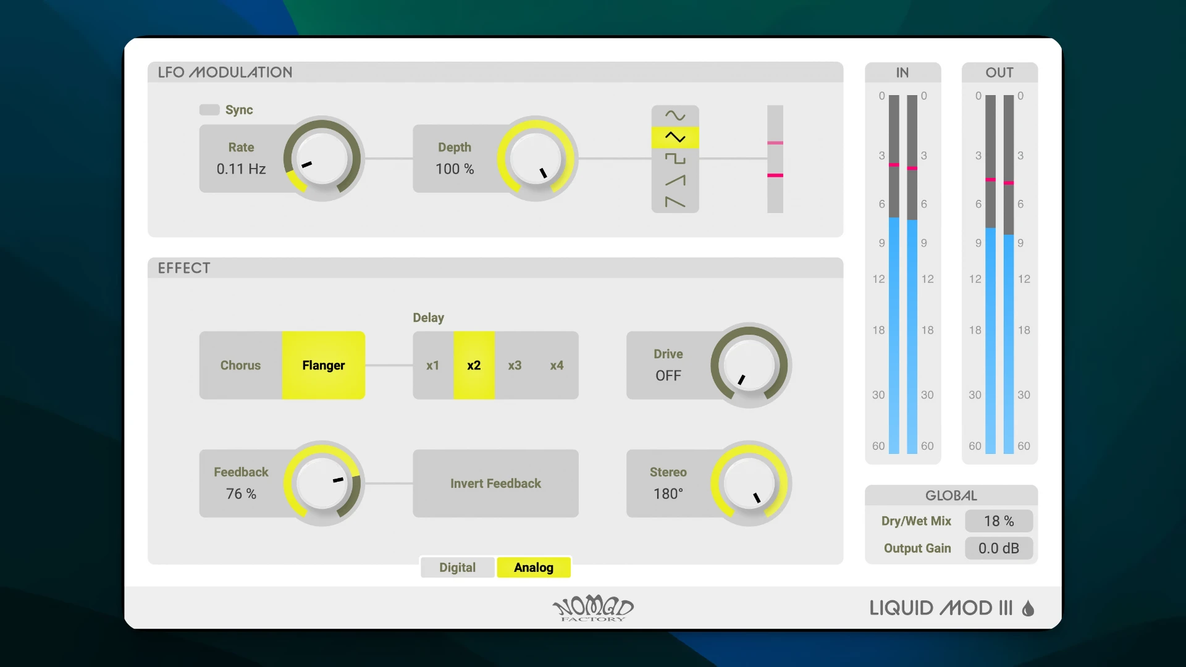Click the Dry/Wet Mix label
Image resolution: width=1186 pixels, height=667 pixels.
[x=916, y=521]
